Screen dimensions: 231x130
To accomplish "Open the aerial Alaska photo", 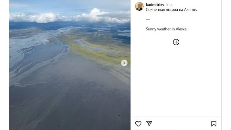I will 70,65.
